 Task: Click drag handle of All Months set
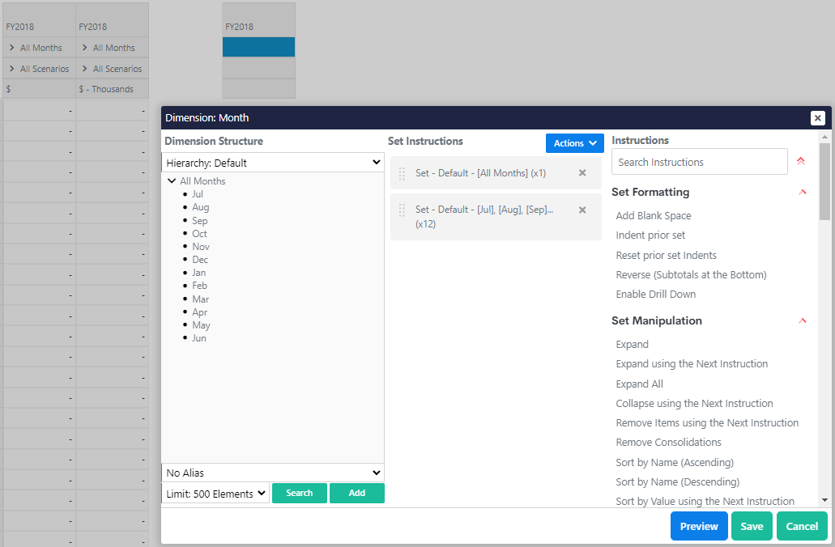pyautogui.click(x=402, y=173)
